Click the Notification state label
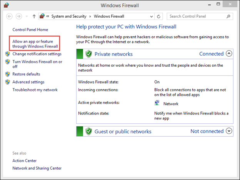This screenshot has width=240, height=180. coord(93,113)
